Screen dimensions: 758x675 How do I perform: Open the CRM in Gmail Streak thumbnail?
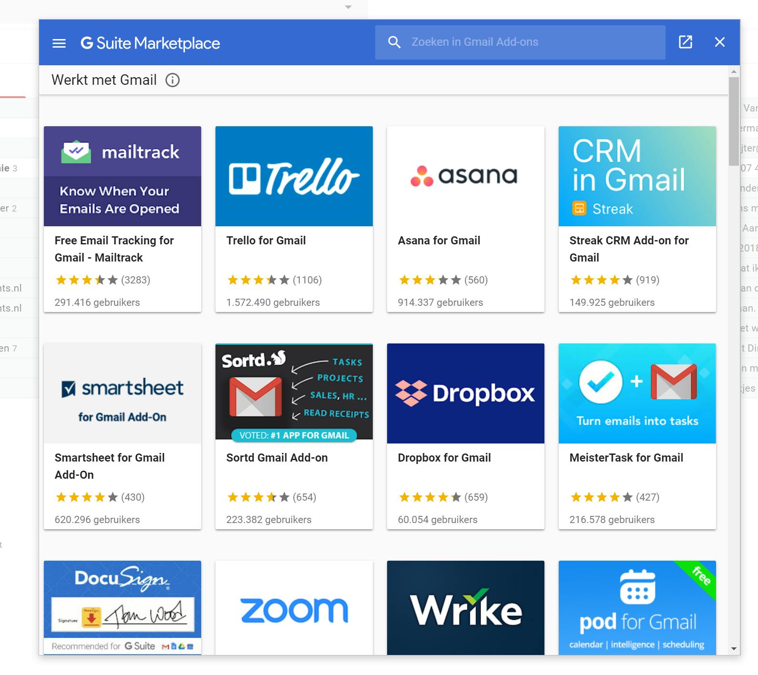(637, 176)
